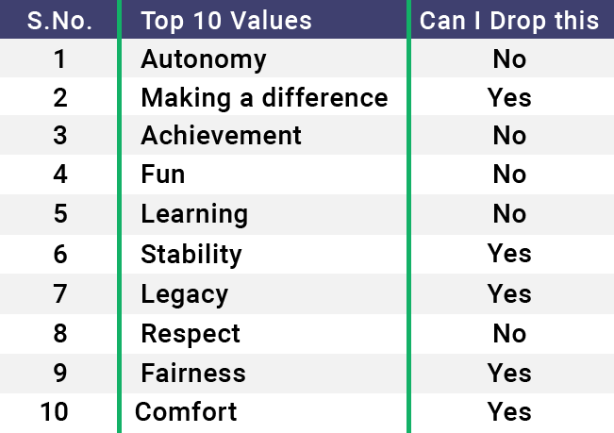Click the "Can I Drop this" header
Image resolution: width=614 pixels, height=433 pixels.
pos(509,20)
